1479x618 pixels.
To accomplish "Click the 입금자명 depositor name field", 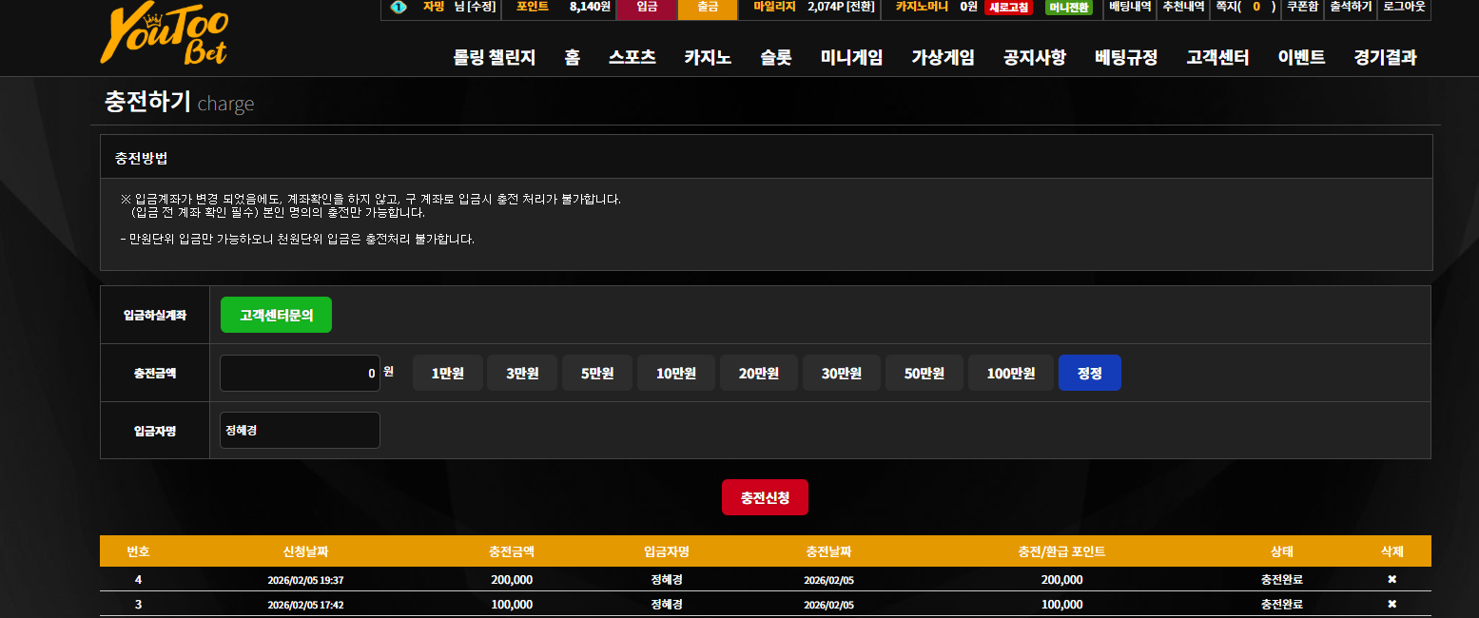I will pos(300,430).
